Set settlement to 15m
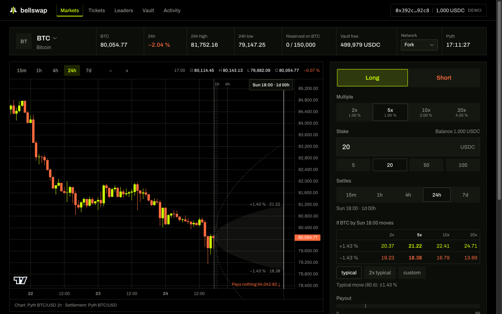 click(x=351, y=195)
